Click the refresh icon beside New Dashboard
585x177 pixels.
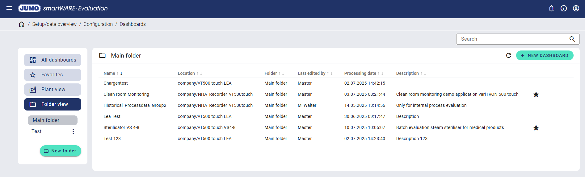pos(509,55)
